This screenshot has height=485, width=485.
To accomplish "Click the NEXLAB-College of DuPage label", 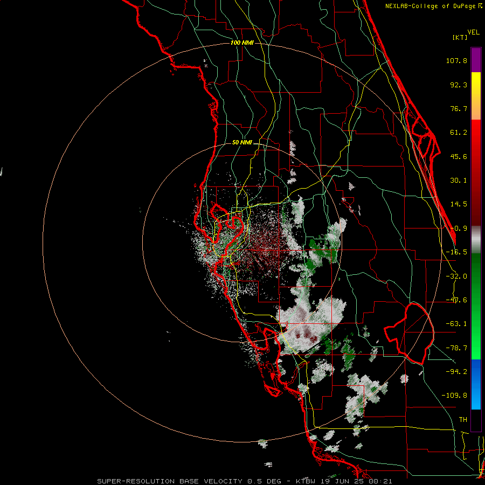I will click(x=430, y=6).
